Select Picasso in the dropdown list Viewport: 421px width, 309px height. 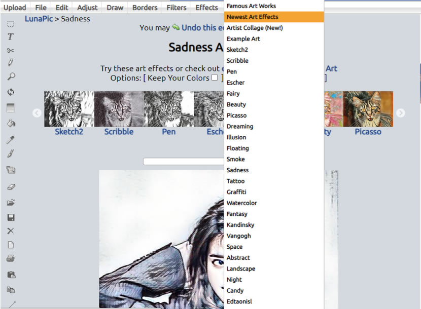274,115
